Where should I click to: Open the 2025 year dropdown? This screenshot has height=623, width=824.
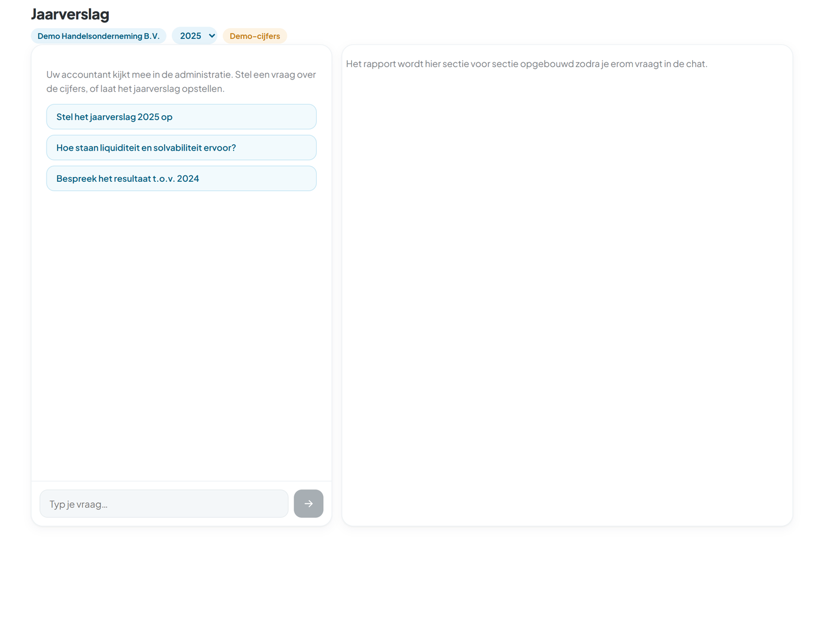[195, 36]
